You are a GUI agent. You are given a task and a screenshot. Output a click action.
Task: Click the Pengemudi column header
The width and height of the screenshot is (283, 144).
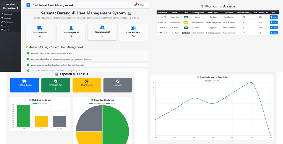229,13
